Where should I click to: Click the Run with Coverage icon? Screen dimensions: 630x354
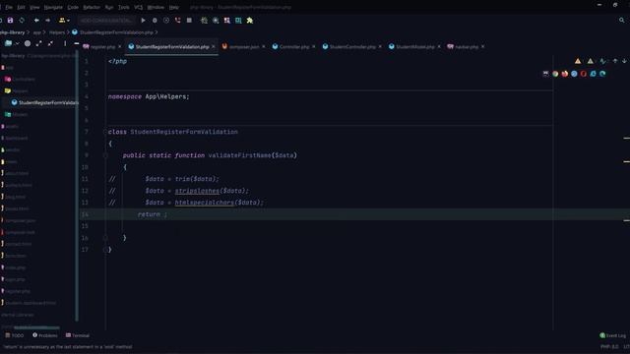click(166, 20)
